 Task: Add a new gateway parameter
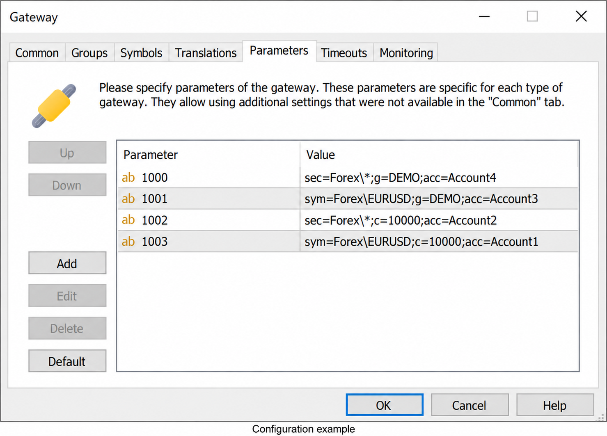[67, 263]
